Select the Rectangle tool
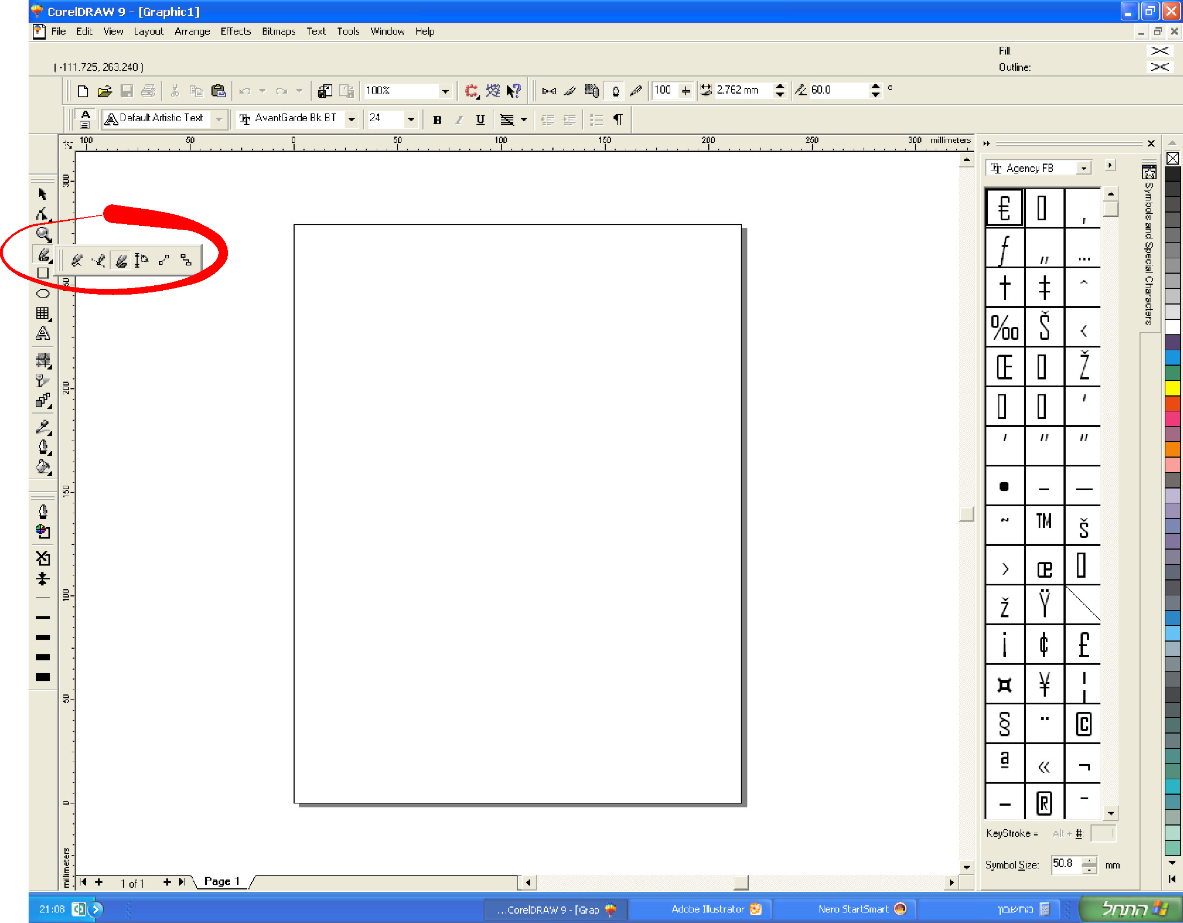 tap(43, 273)
